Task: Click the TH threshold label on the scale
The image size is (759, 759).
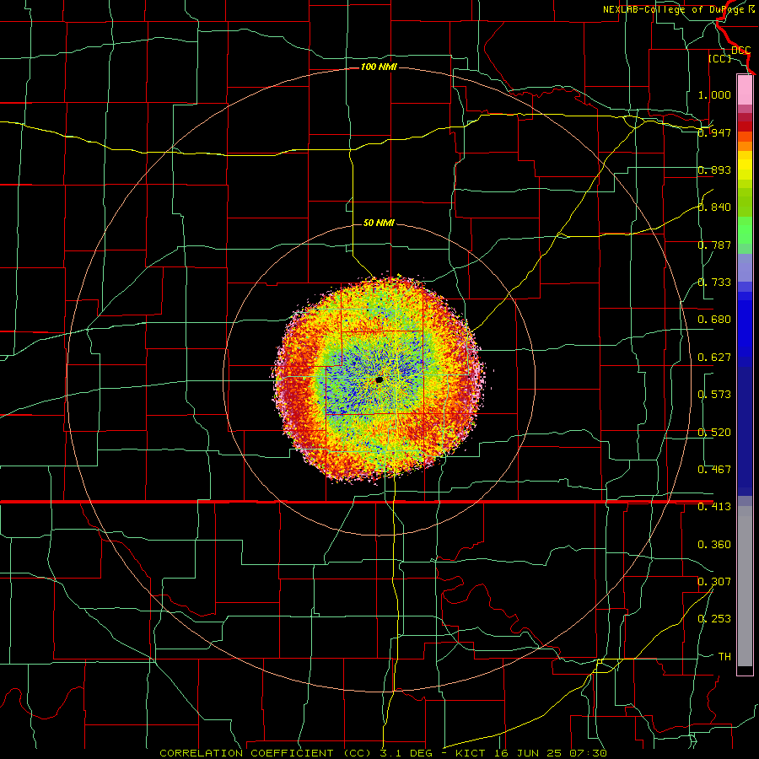Action: 724,657
